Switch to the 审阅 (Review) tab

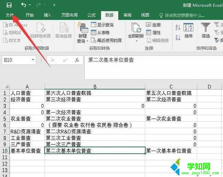point(127,15)
